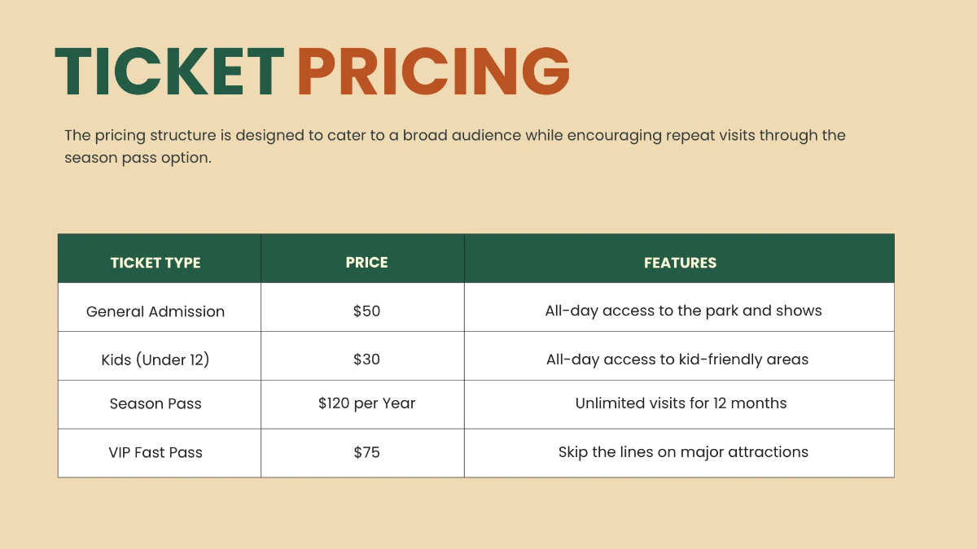Click the orange 'PRICING' title word
This screenshot has width=977, height=549.
coord(433,72)
